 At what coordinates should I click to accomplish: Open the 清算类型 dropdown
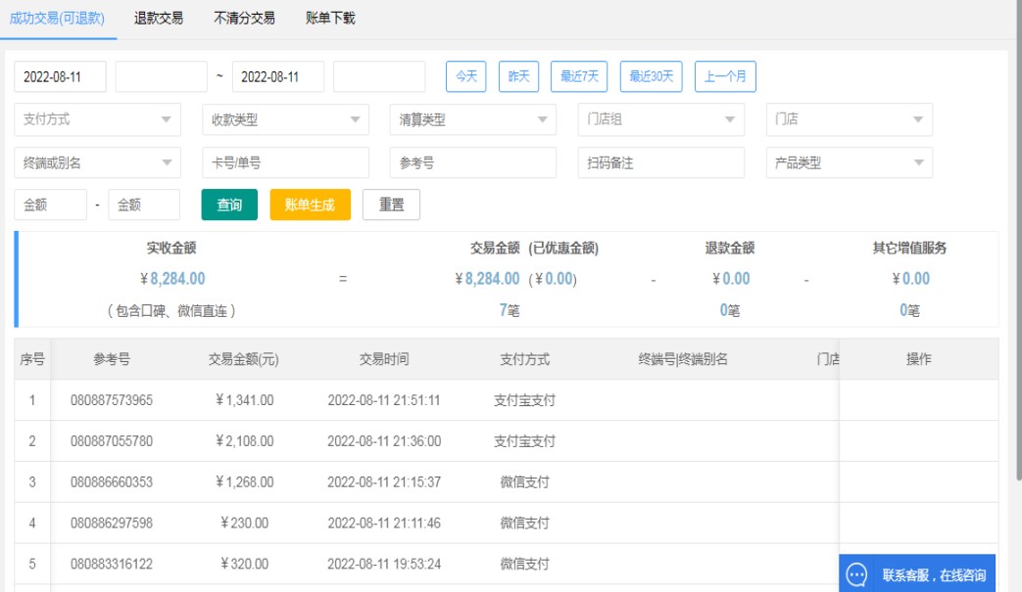[472, 119]
